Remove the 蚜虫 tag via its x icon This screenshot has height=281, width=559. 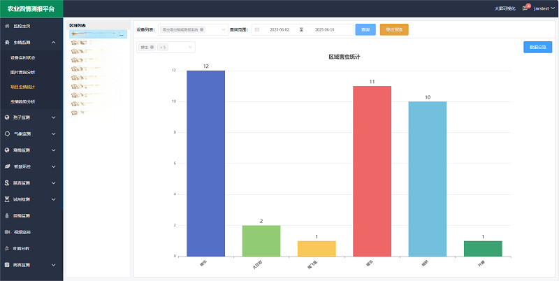(x=152, y=47)
